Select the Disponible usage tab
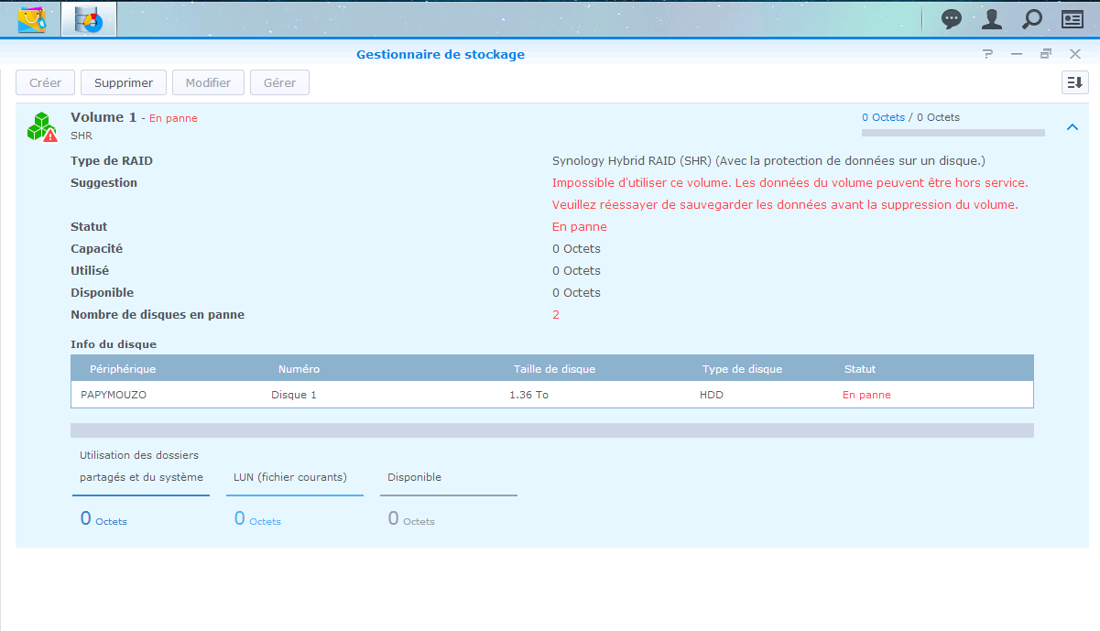Screen dimensions: 1100x631 [x=414, y=477]
